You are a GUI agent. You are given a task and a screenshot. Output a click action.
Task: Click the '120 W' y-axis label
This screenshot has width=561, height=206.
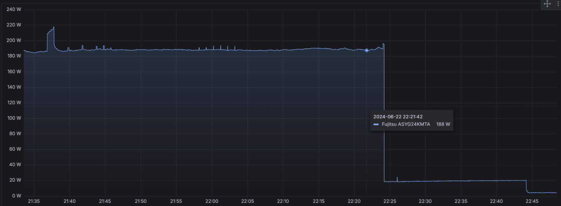tap(14, 102)
